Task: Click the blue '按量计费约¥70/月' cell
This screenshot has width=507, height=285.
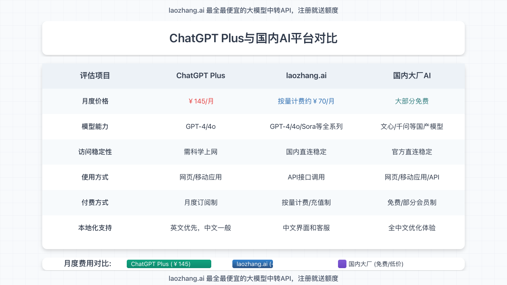Action: click(x=306, y=101)
